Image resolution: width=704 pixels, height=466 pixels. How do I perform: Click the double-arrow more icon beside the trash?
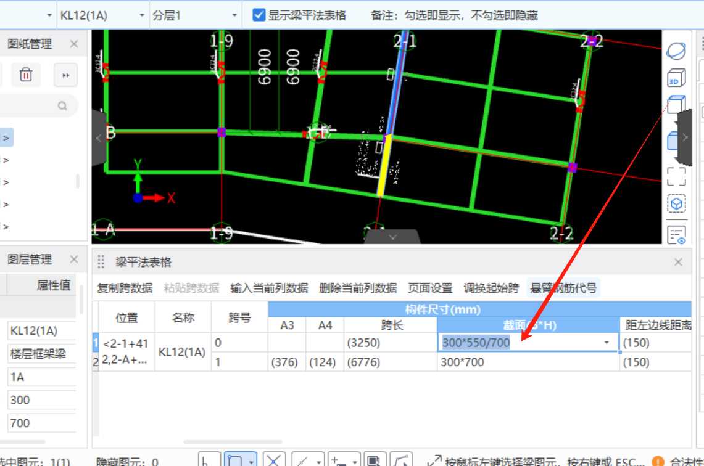(x=65, y=75)
